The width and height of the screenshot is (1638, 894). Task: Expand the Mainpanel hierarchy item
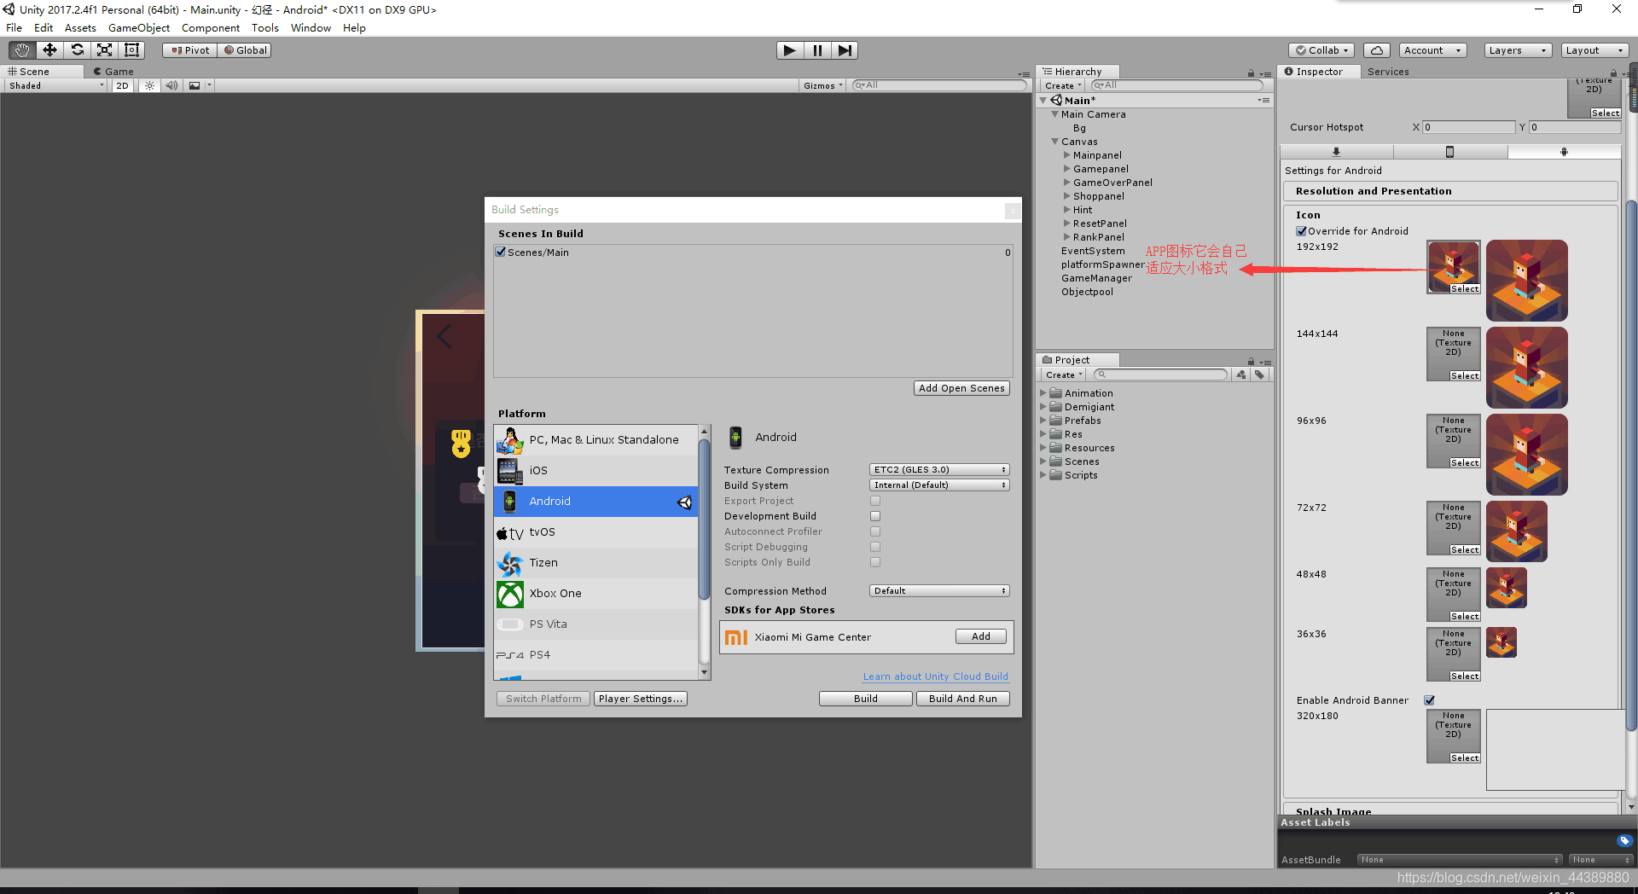[x=1067, y=155]
